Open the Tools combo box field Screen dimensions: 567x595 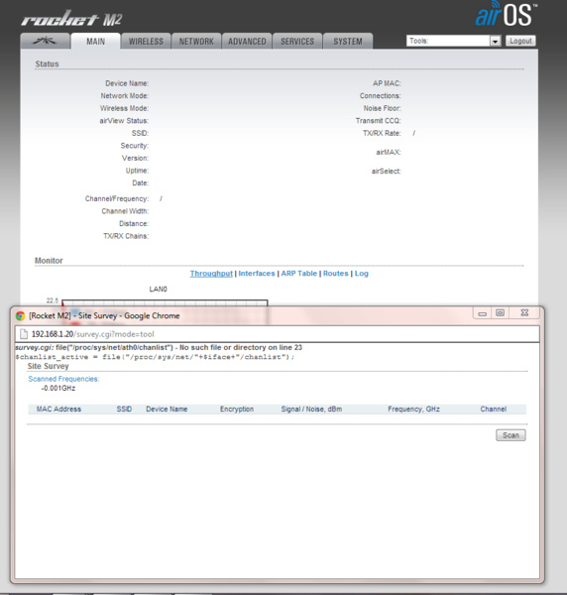pyautogui.click(x=454, y=41)
